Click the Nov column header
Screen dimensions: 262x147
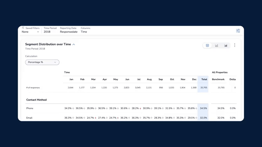pos(183,79)
